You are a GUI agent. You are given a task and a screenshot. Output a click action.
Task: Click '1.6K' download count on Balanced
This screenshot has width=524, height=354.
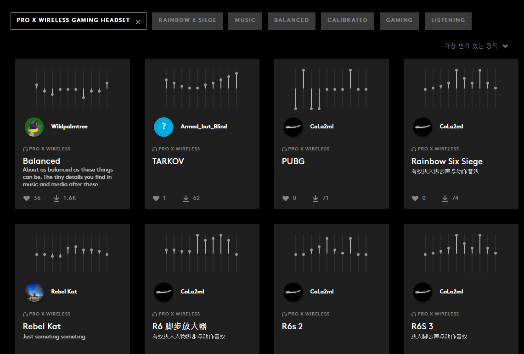point(70,198)
